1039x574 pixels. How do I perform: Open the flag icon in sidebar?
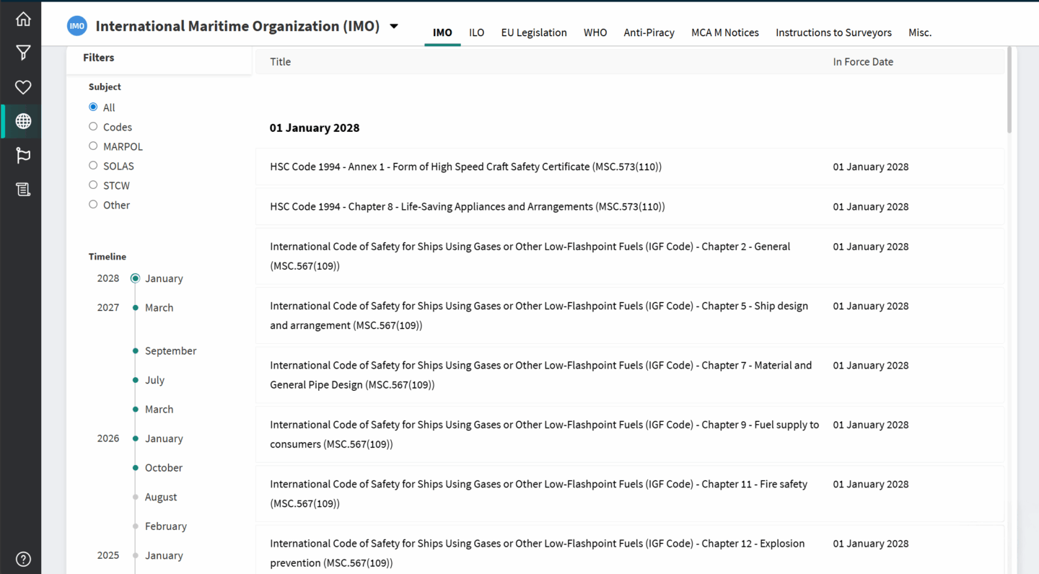coord(23,155)
